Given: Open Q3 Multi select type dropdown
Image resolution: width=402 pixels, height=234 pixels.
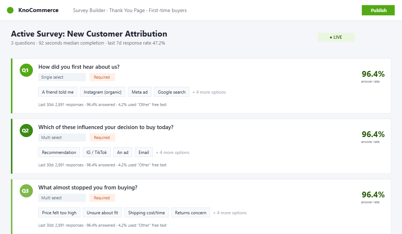Looking at the screenshot, I should [62, 198].
